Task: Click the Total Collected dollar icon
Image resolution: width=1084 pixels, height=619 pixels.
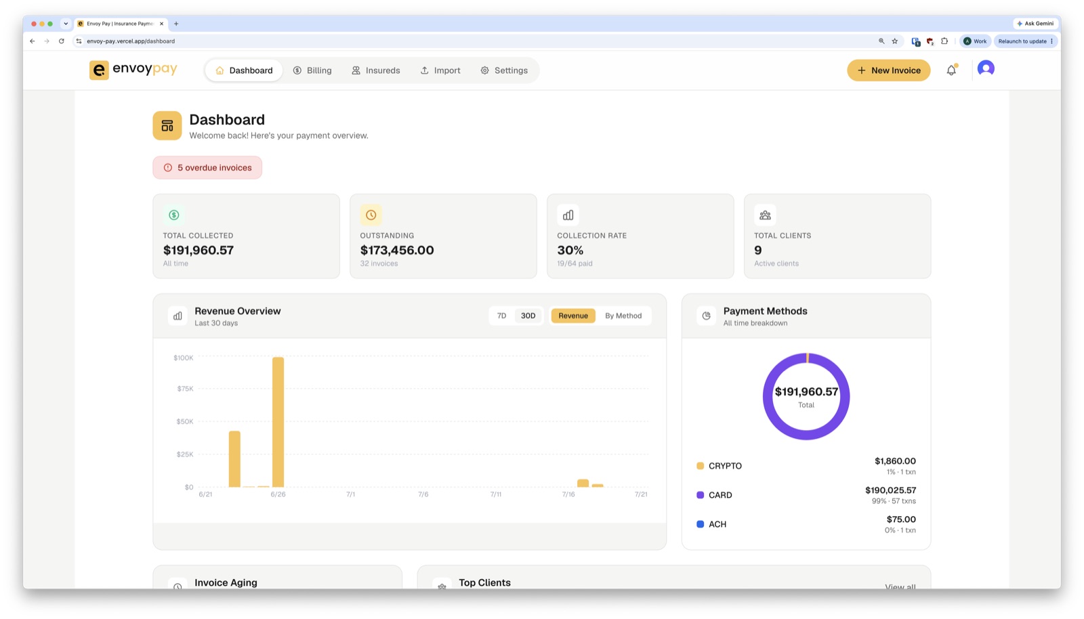Action: [174, 215]
